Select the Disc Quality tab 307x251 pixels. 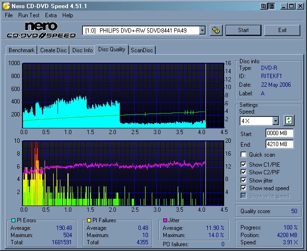pyautogui.click(x=112, y=49)
